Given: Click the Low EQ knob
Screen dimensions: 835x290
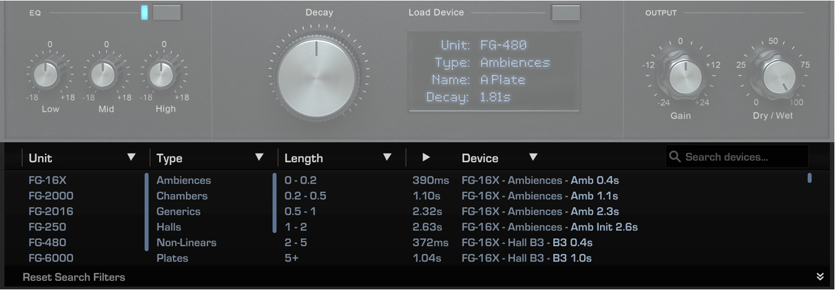Looking at the screenshot, I should 45,74.
